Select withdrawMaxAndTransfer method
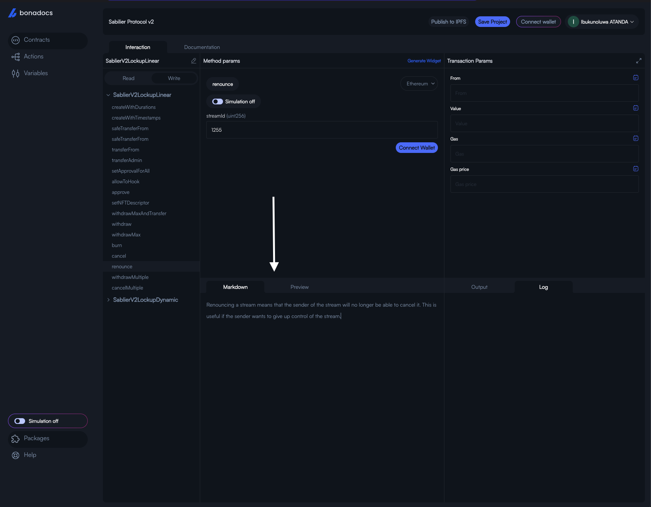The width and height of the screenshot is (651, 507). [139, 214]
